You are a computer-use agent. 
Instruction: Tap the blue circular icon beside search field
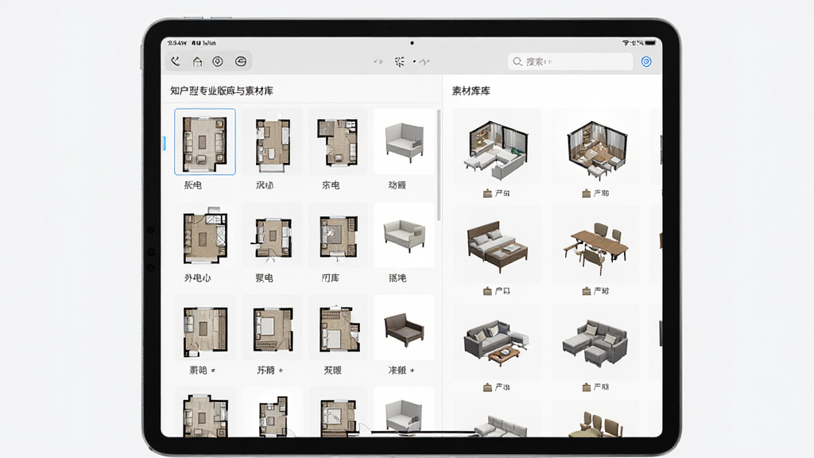646,62
